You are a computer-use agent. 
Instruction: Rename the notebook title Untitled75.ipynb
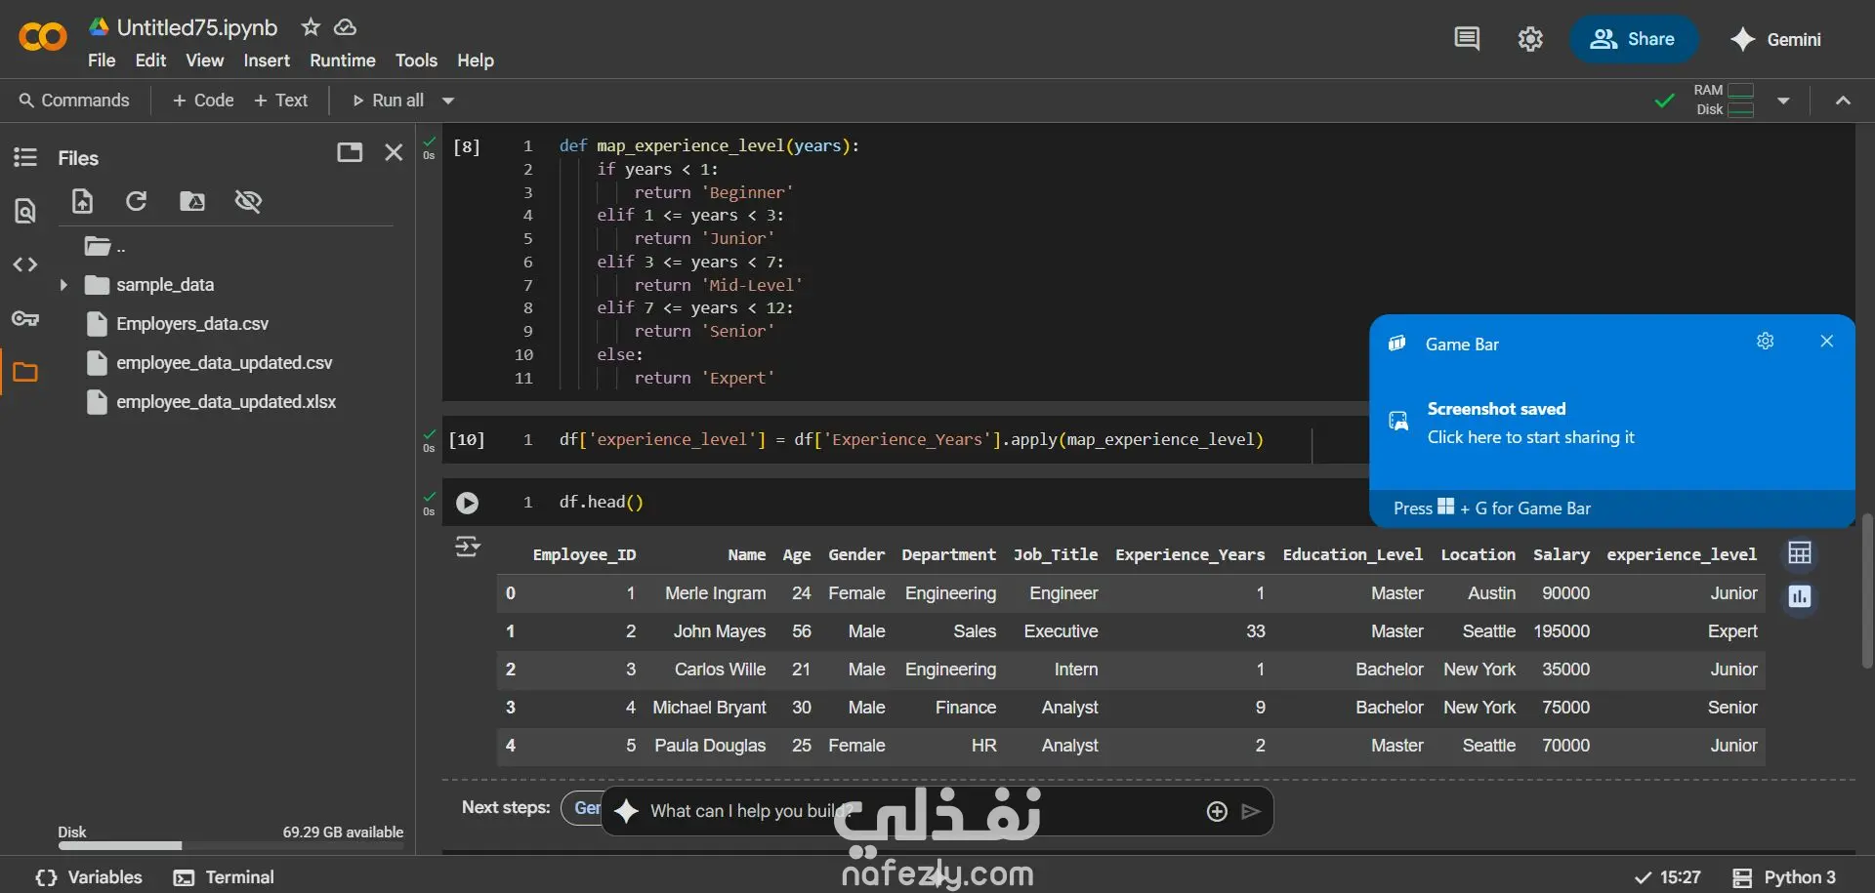[197, 27]
